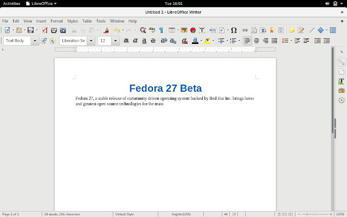Insert a hyperlink
Screen dimensions: 347x217
[245, 30]
